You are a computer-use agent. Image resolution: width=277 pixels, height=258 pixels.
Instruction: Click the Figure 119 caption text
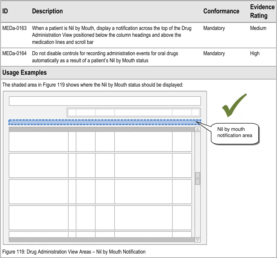point(74,252)
